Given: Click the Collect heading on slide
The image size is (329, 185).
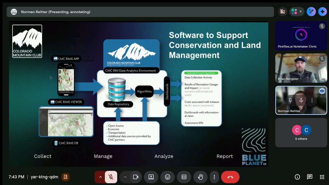Looking at the screenshot, I should tap(43, 156).
